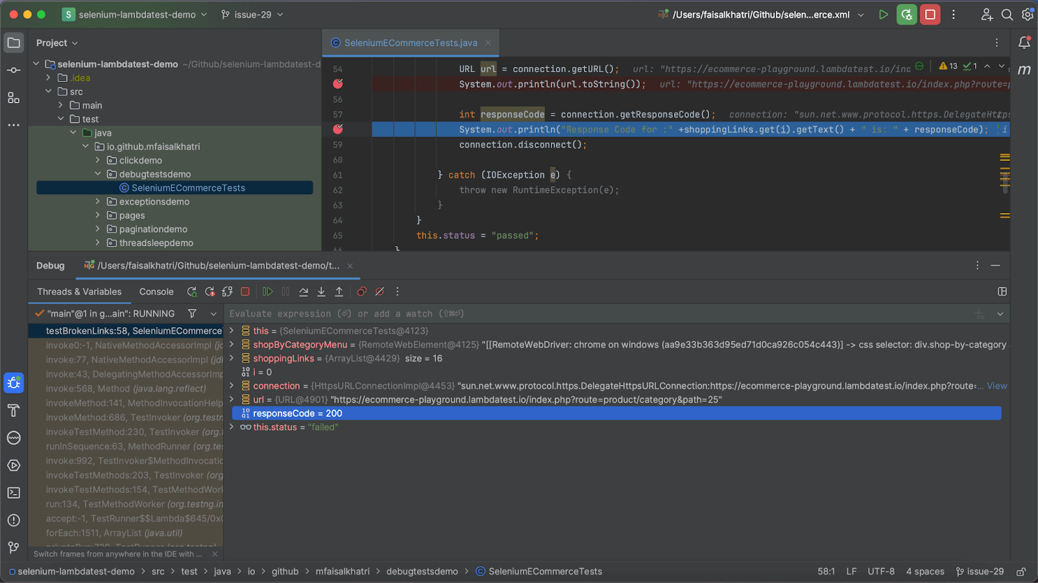Select the SeleniumECommerceTests.java editor tab
Viewport: 1038px width, 583px height.
coord(410,43)
